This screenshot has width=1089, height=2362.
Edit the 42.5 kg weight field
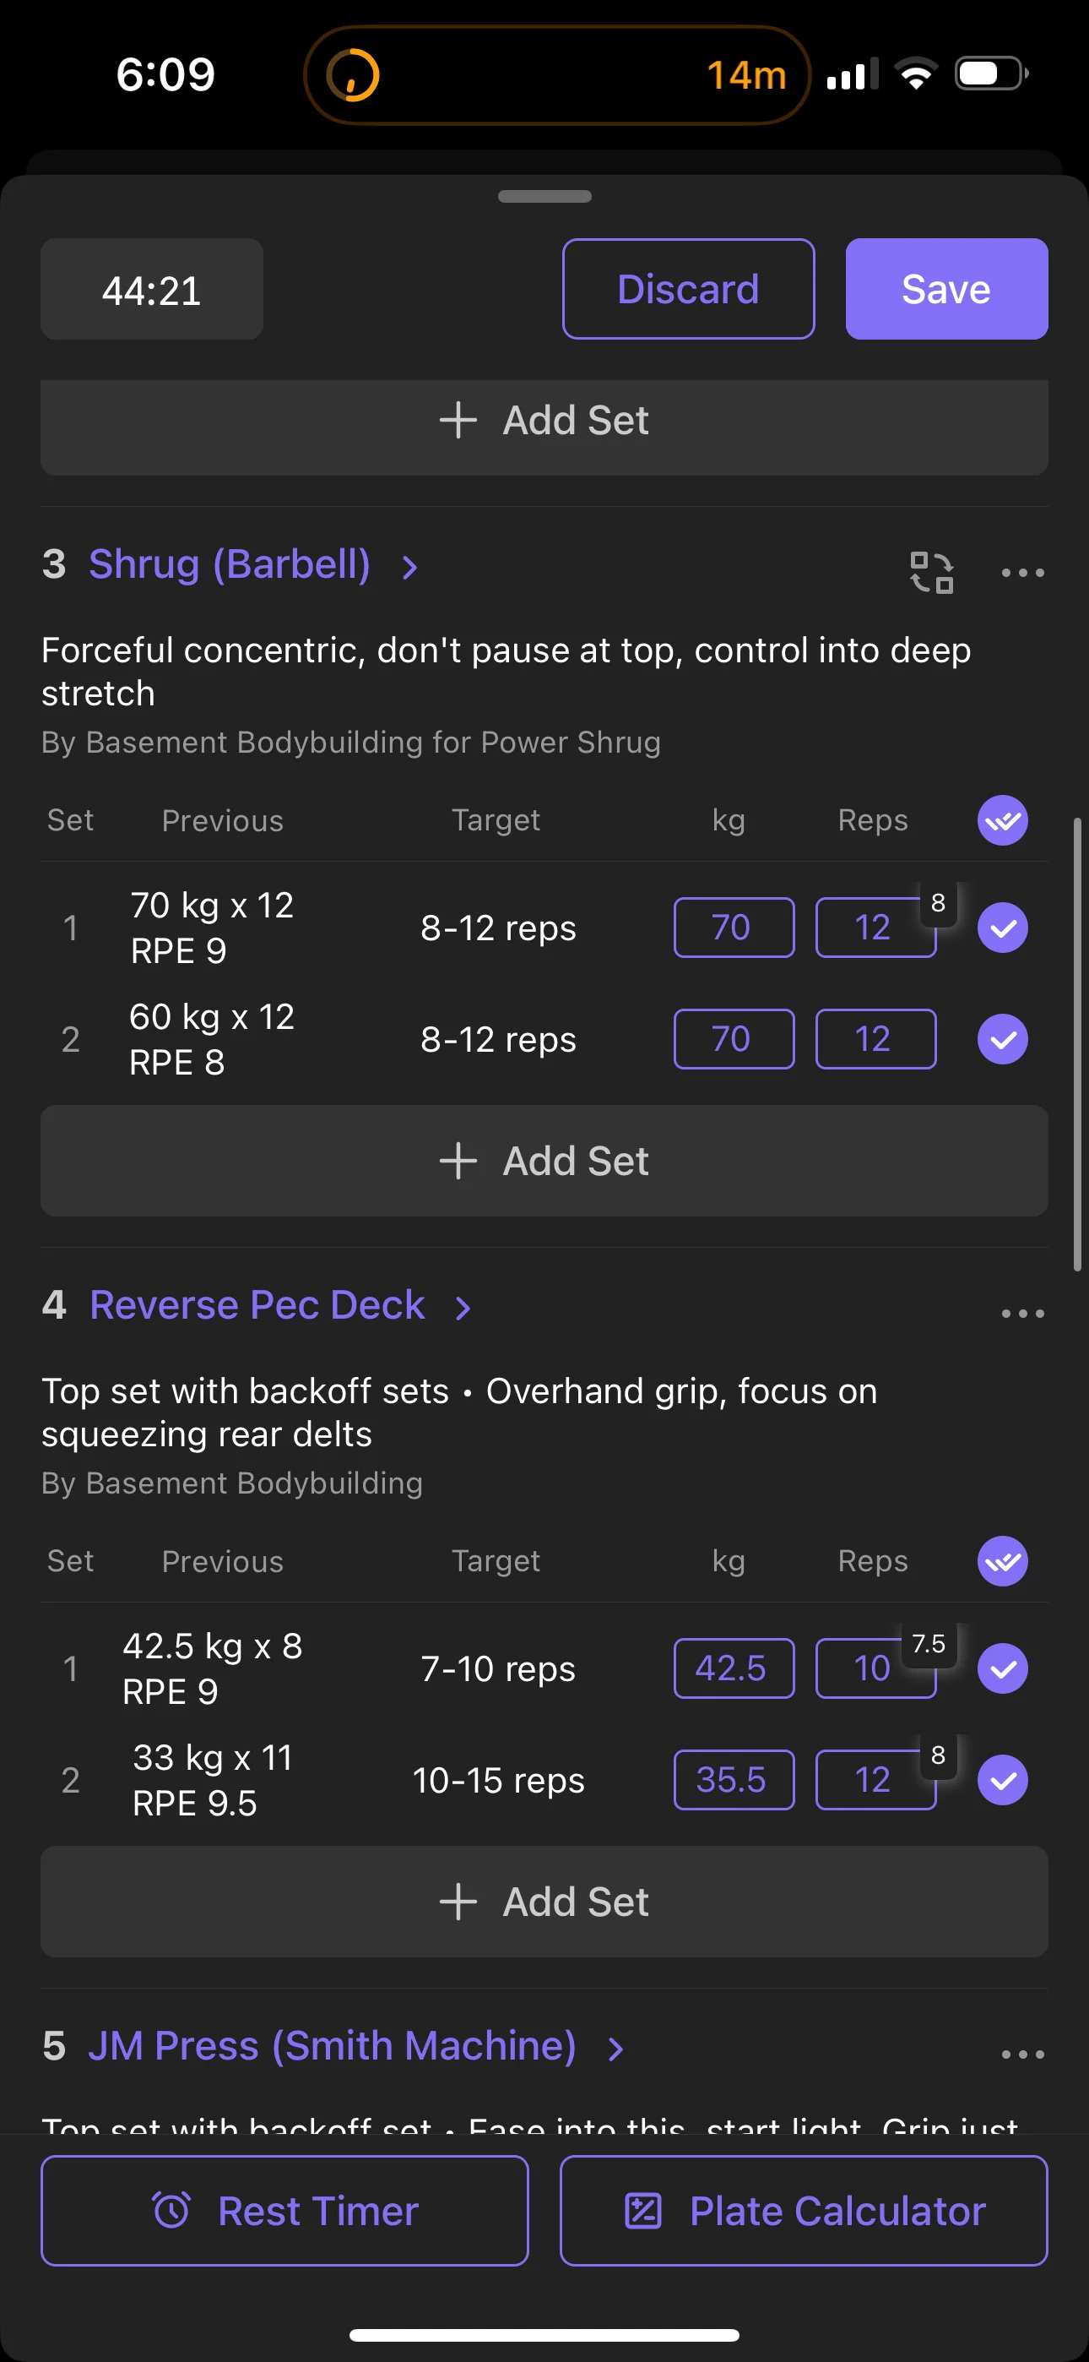pos(734,1668)
